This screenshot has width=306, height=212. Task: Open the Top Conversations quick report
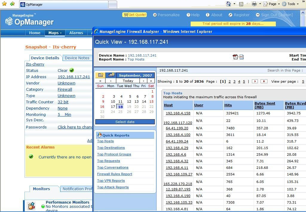pyautogui.click(x=113, y=167)
